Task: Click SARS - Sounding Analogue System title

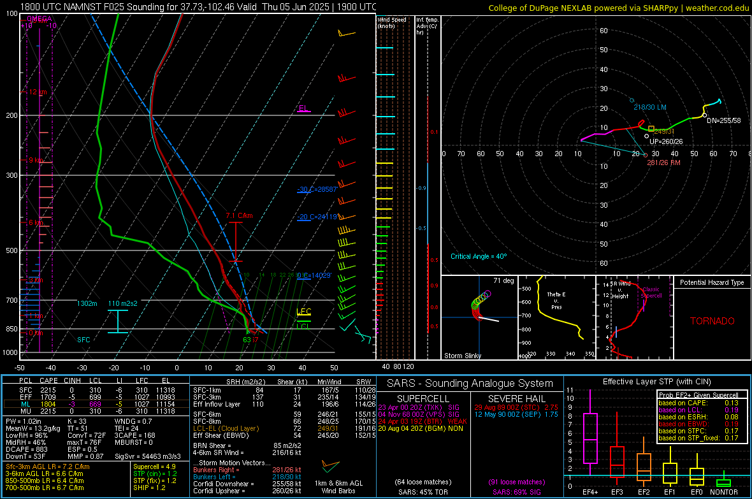Action: click(470, 384)
